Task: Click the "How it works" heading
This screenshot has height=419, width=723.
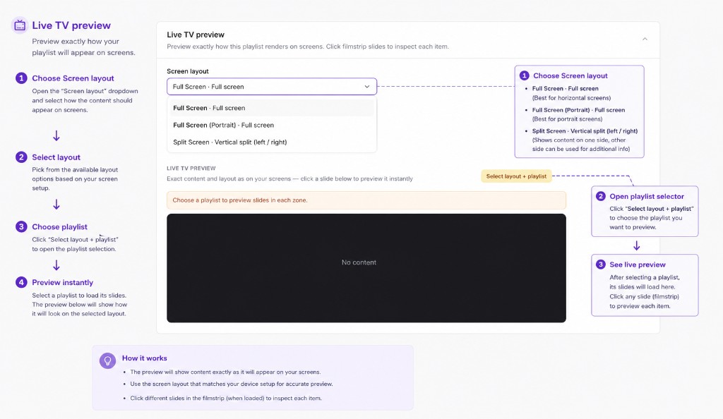Action: [x=144, y=358]
